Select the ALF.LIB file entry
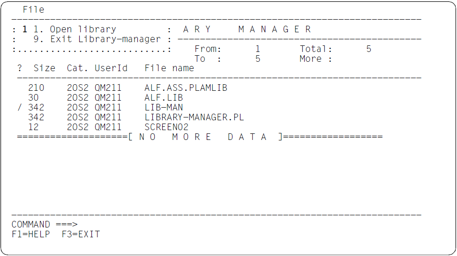Viewport: 457px width, 256px height. tap(164, 98)
